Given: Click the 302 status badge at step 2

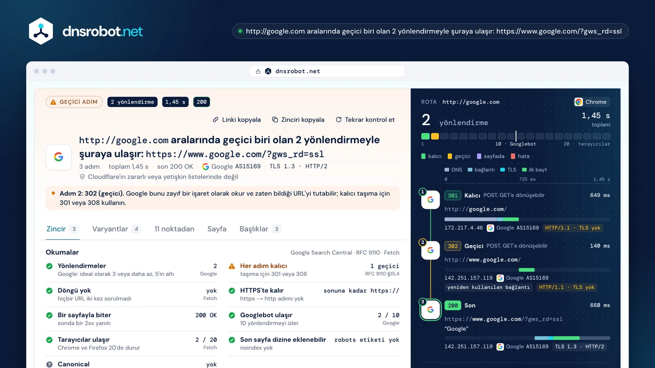Looking at the screenshot, I should click(453, 246).
